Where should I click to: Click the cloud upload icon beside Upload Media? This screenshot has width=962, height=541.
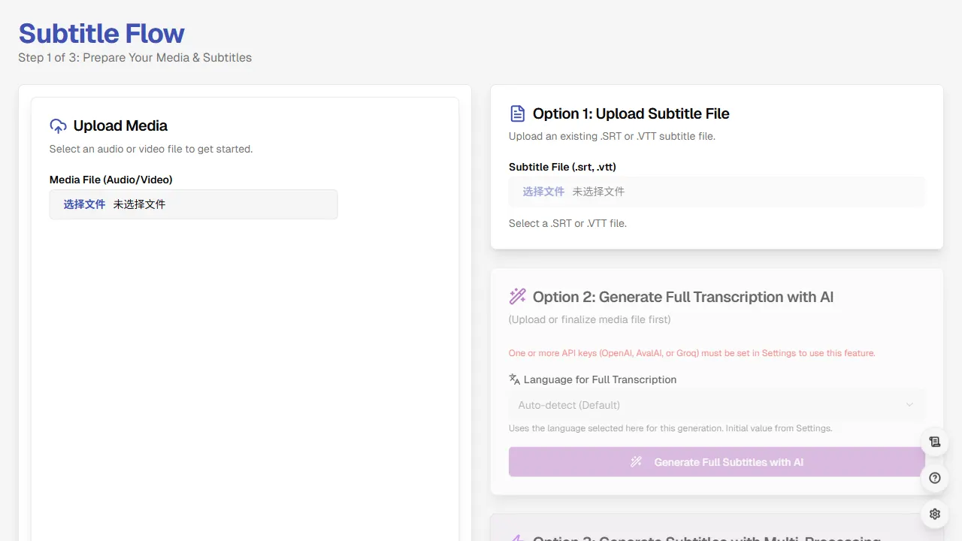point(58,126)
